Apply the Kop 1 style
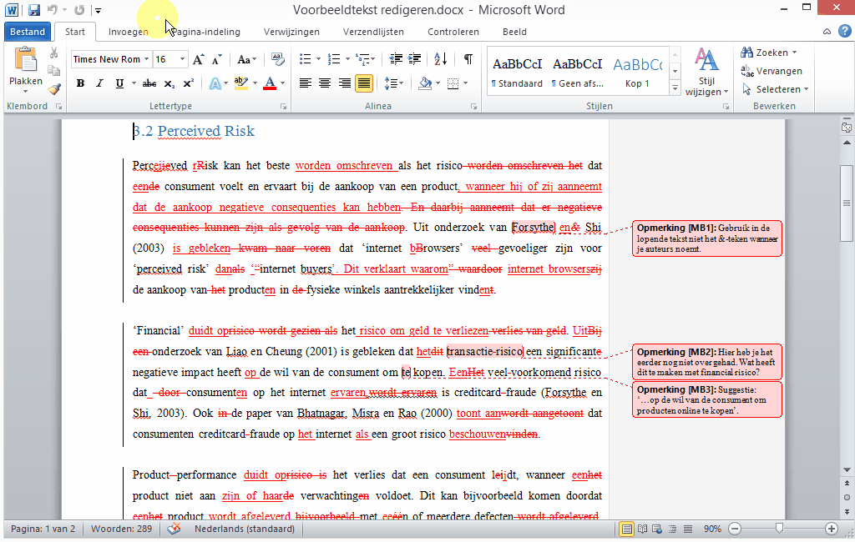Viewport: 855px width, 542px height. [x=637, y=72]
